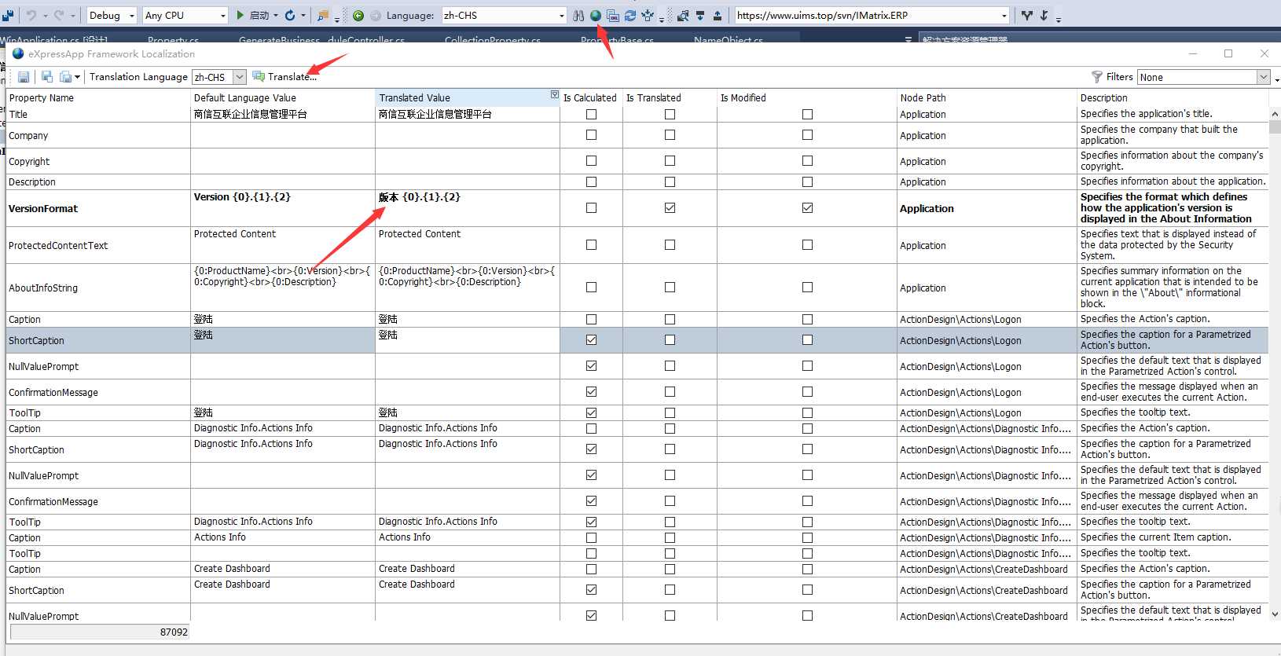Click the save-all icon beside Save in Localization toolbar

pyautogui.click(x=46, y=77)
